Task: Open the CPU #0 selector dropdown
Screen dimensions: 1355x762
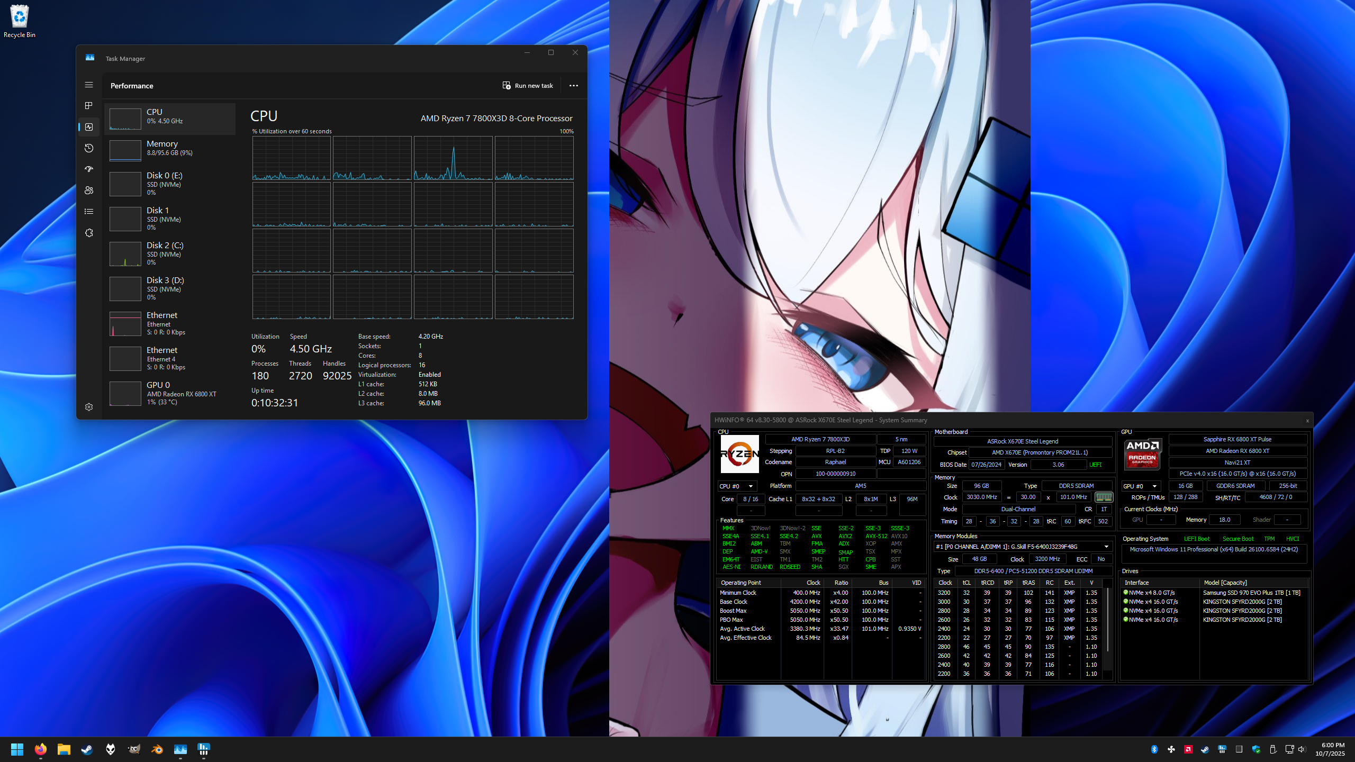Action: pyautogui.click(x=737, y=486)
